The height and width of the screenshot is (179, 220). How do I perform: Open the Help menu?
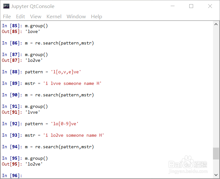coord(96,17)
